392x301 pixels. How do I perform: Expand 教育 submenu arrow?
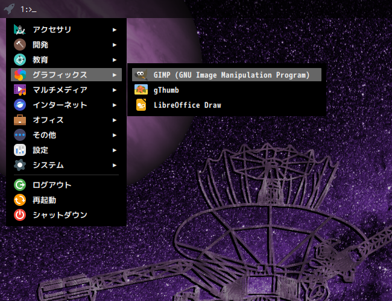click(115, 60)
